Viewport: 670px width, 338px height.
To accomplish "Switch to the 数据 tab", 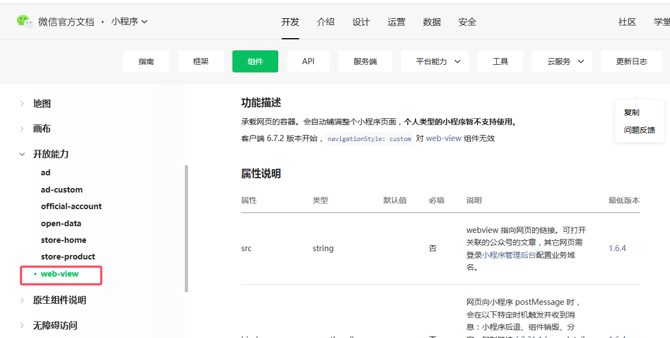I will (432, 22).
